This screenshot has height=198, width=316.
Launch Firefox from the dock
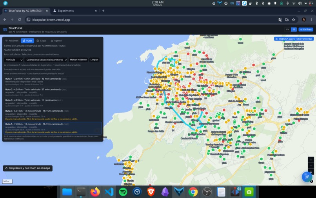(95, 192)
